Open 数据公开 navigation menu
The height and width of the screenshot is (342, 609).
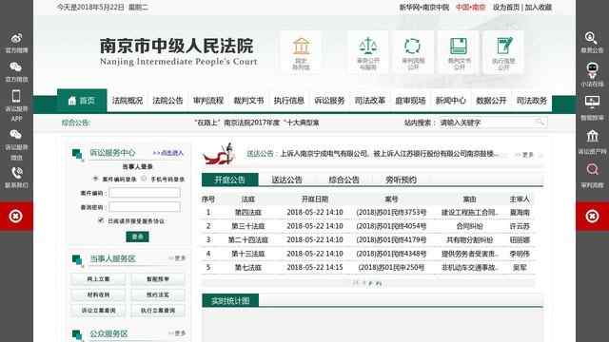pos(491,101)
